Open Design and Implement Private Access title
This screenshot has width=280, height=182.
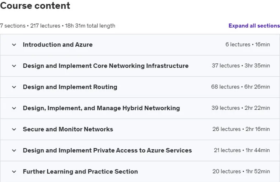click(107, 150)
